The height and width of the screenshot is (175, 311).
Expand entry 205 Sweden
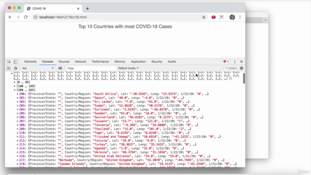pyautogui.click(x=17, y=113)
